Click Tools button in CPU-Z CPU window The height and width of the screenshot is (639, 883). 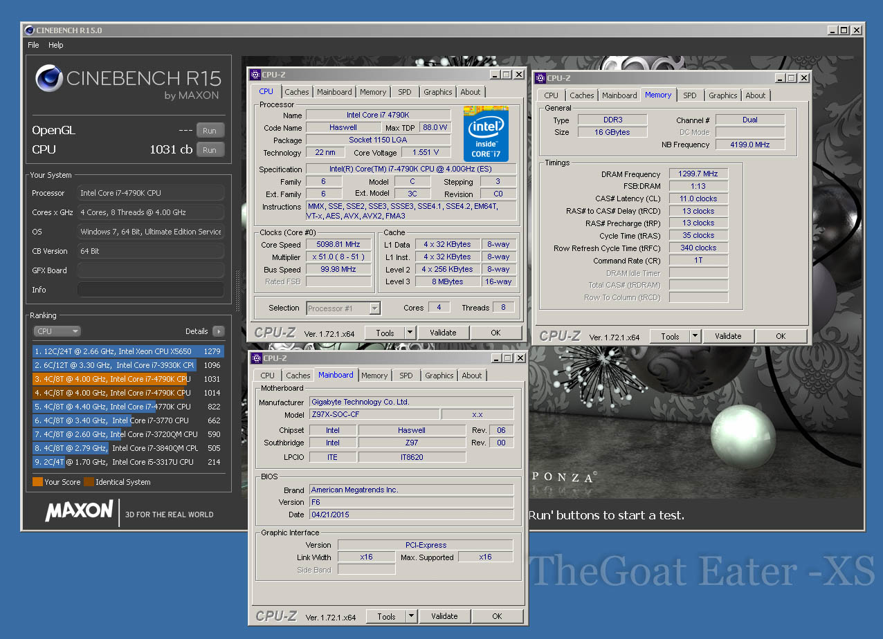coord(385,333)
